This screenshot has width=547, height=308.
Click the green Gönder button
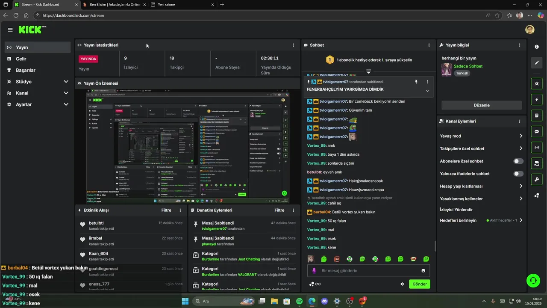click(x=420, y=284)
